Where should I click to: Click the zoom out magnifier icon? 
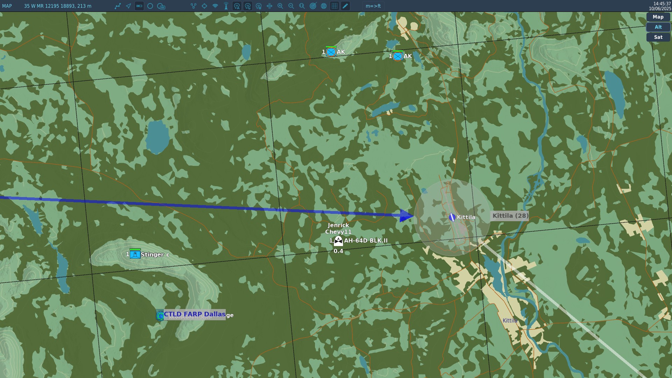click(x=291, y=6)
